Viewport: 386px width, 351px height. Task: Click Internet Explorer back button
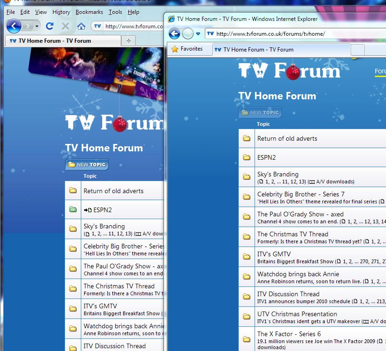pyautogui.click(x=174, y=34)
